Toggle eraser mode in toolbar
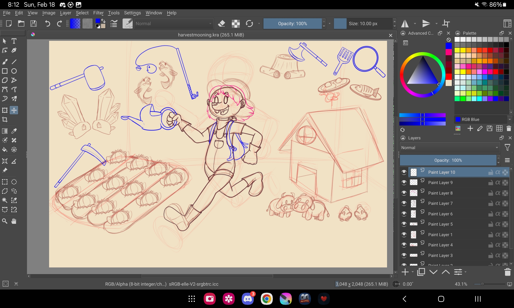Viewport: 514px width, 308px height. click(221, 24)
